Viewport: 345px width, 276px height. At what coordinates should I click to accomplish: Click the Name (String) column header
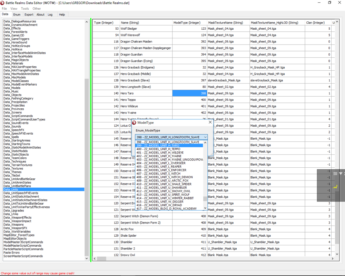(x=146, y=23)
